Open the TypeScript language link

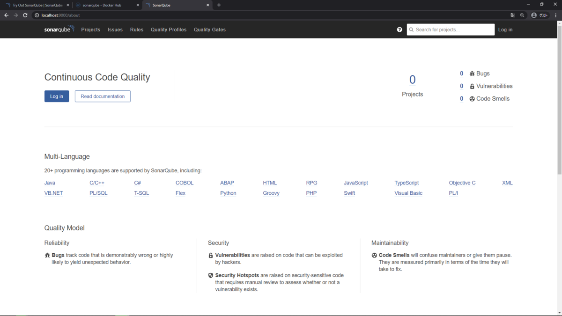tap(407, 183)
